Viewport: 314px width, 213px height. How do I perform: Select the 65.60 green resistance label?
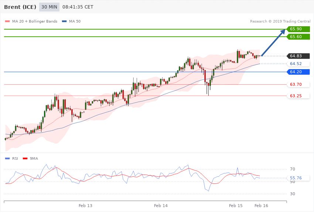coord(297,37)
